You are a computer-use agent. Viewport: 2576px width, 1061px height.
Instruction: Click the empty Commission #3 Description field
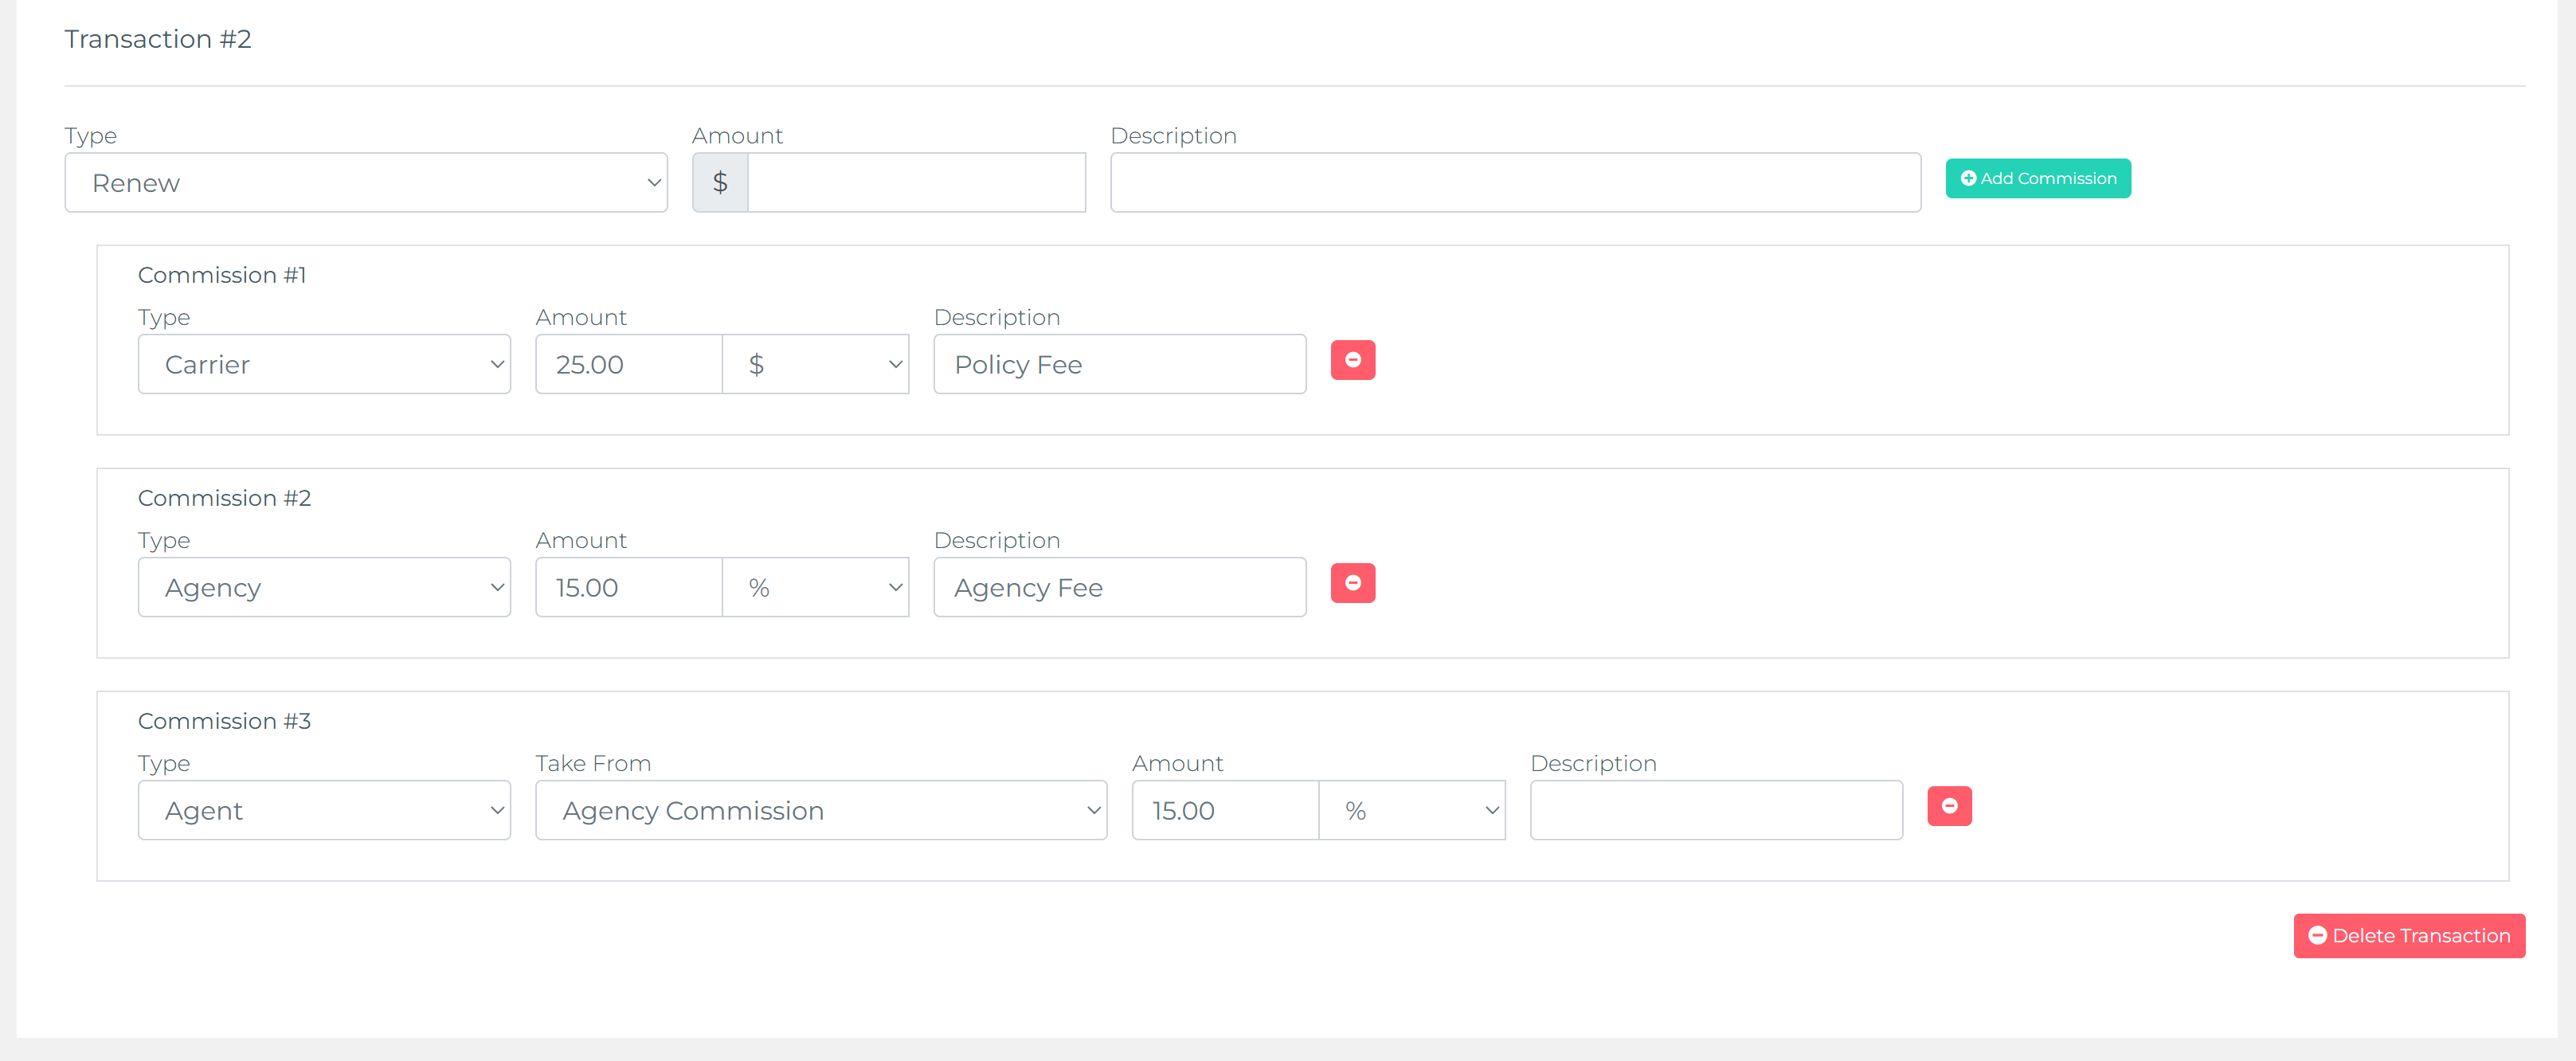[1715, 811]
